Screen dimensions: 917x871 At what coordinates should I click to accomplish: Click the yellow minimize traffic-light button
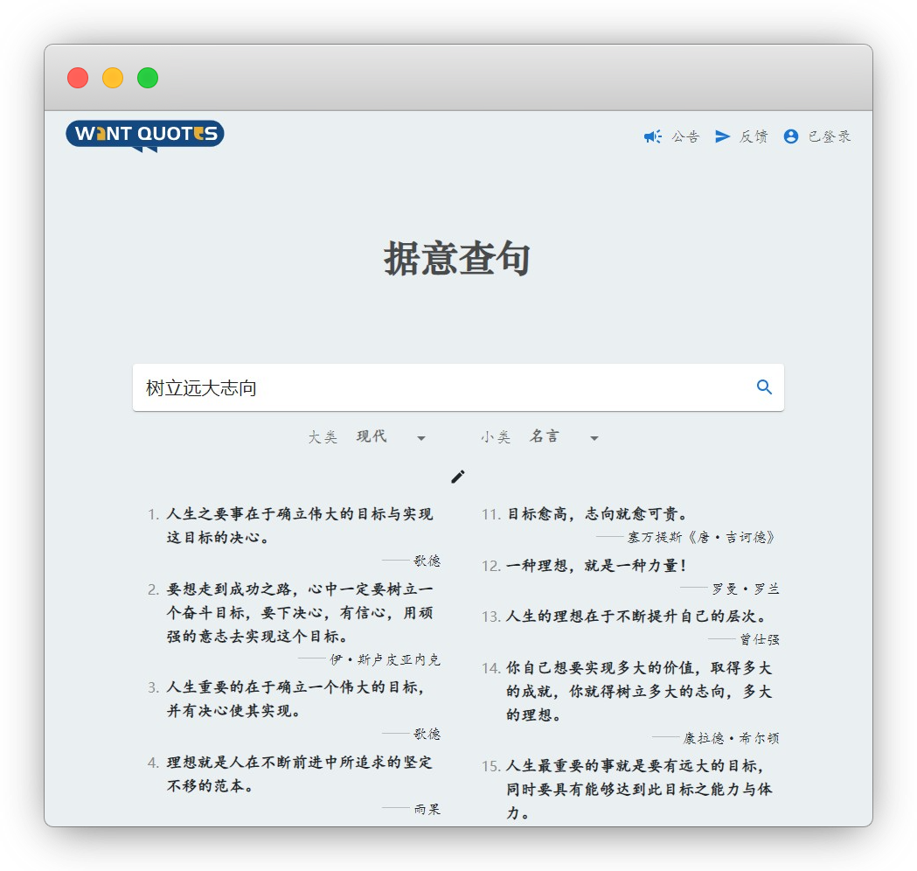113,77
